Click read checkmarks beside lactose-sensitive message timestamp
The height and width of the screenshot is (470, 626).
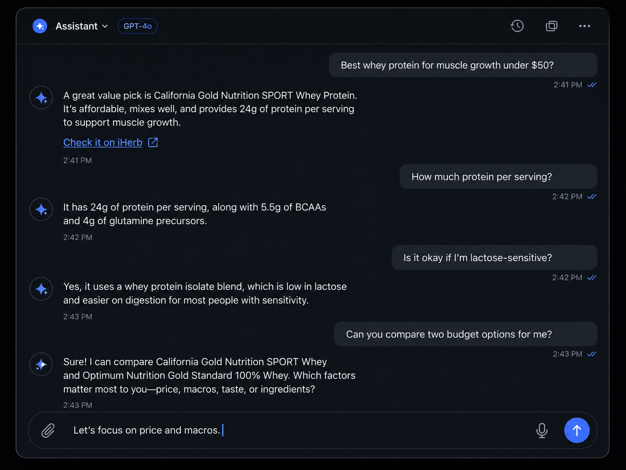coord(592,277)
